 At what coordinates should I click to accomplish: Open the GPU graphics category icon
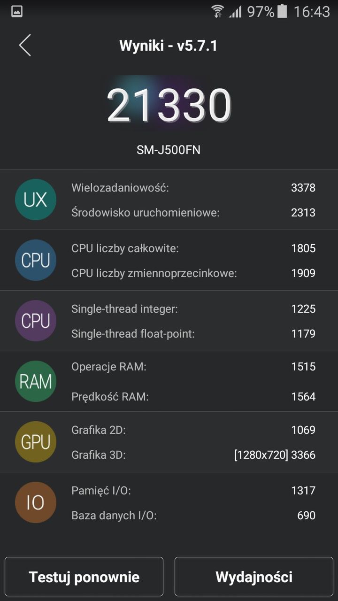[x=36, y=442]
